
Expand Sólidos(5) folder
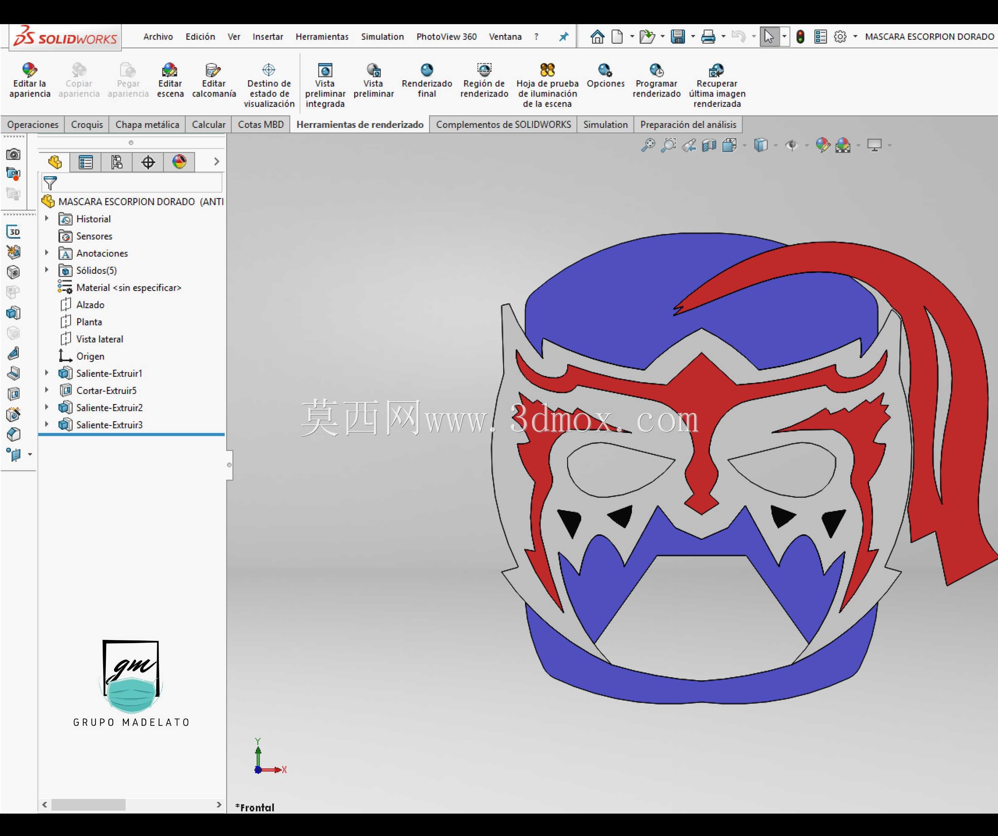(47, 270)
